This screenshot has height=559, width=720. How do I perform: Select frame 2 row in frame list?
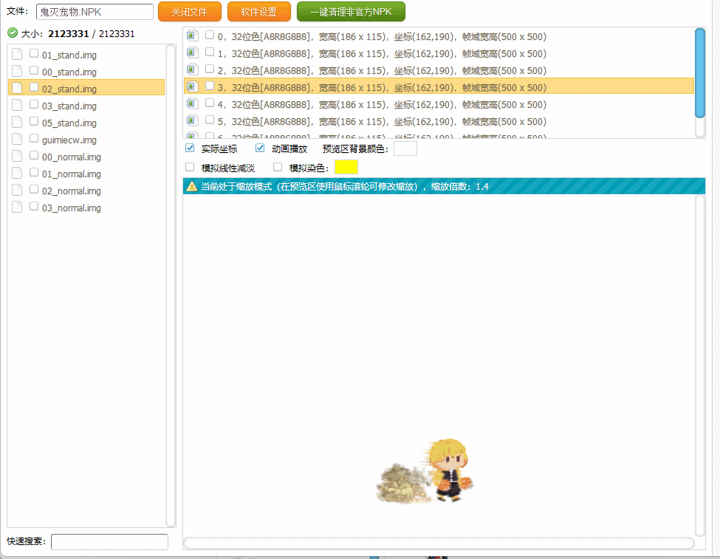click(x=439, y=70)
